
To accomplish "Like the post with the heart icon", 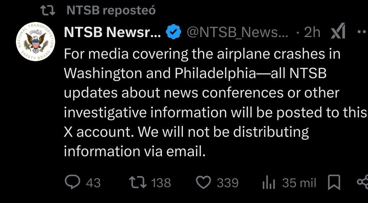I will coord(203,182).
